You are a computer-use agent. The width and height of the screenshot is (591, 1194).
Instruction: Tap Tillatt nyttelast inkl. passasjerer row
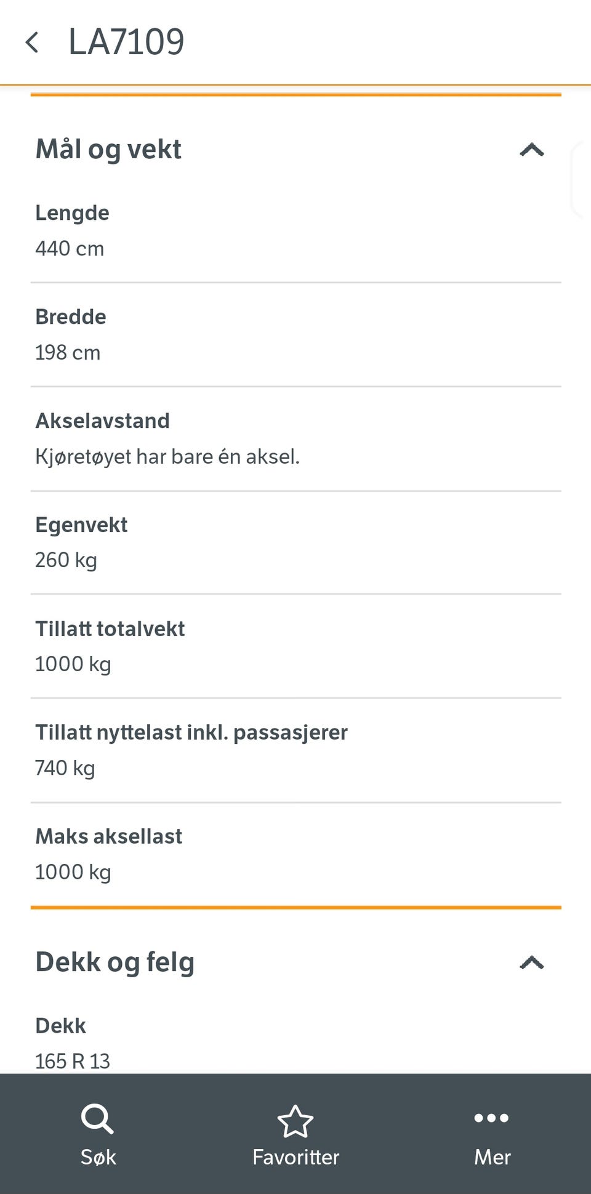(x=295, y=750)
